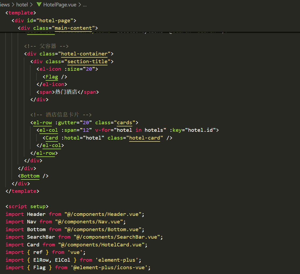This screenshot has height=274, width=300.
Task: Click the 'section-title' class name
Action: 87,61
